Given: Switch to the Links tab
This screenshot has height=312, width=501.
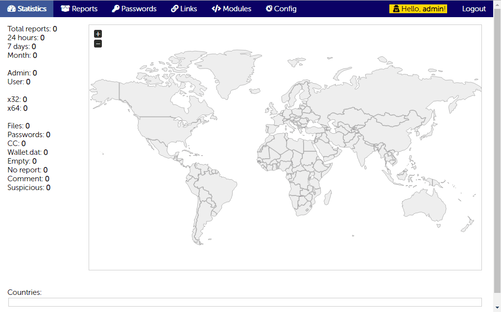Looking at the screenshot, I should (x=184, y=9).
